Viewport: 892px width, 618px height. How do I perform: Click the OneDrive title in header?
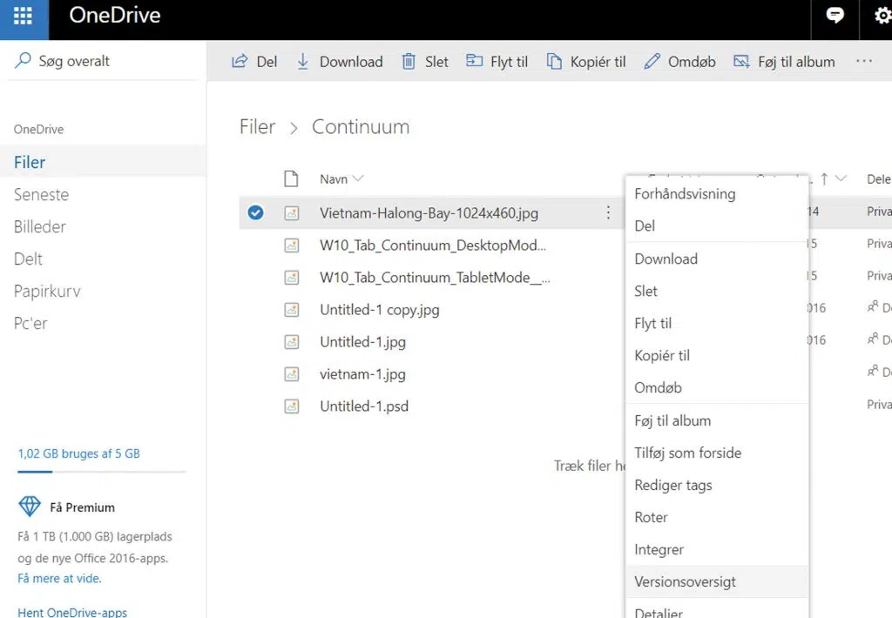point(115,15)
